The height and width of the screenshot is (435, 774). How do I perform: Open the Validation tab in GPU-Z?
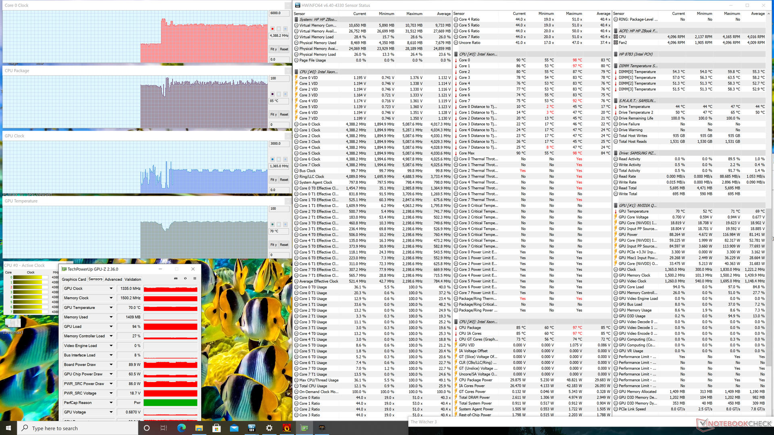coord(133,279)
